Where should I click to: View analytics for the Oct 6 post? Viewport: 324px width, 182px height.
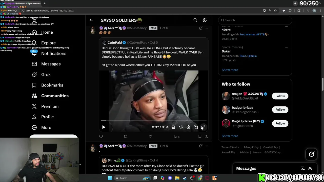tap(176, 136)
